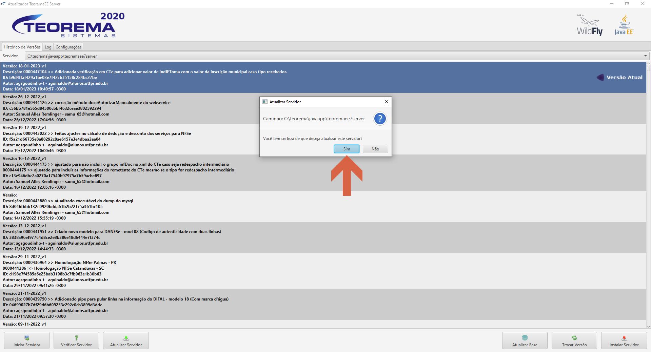Click ID c56bb781e565d84500cbbf4632ceae3802592294 line

tap(52, 108)
